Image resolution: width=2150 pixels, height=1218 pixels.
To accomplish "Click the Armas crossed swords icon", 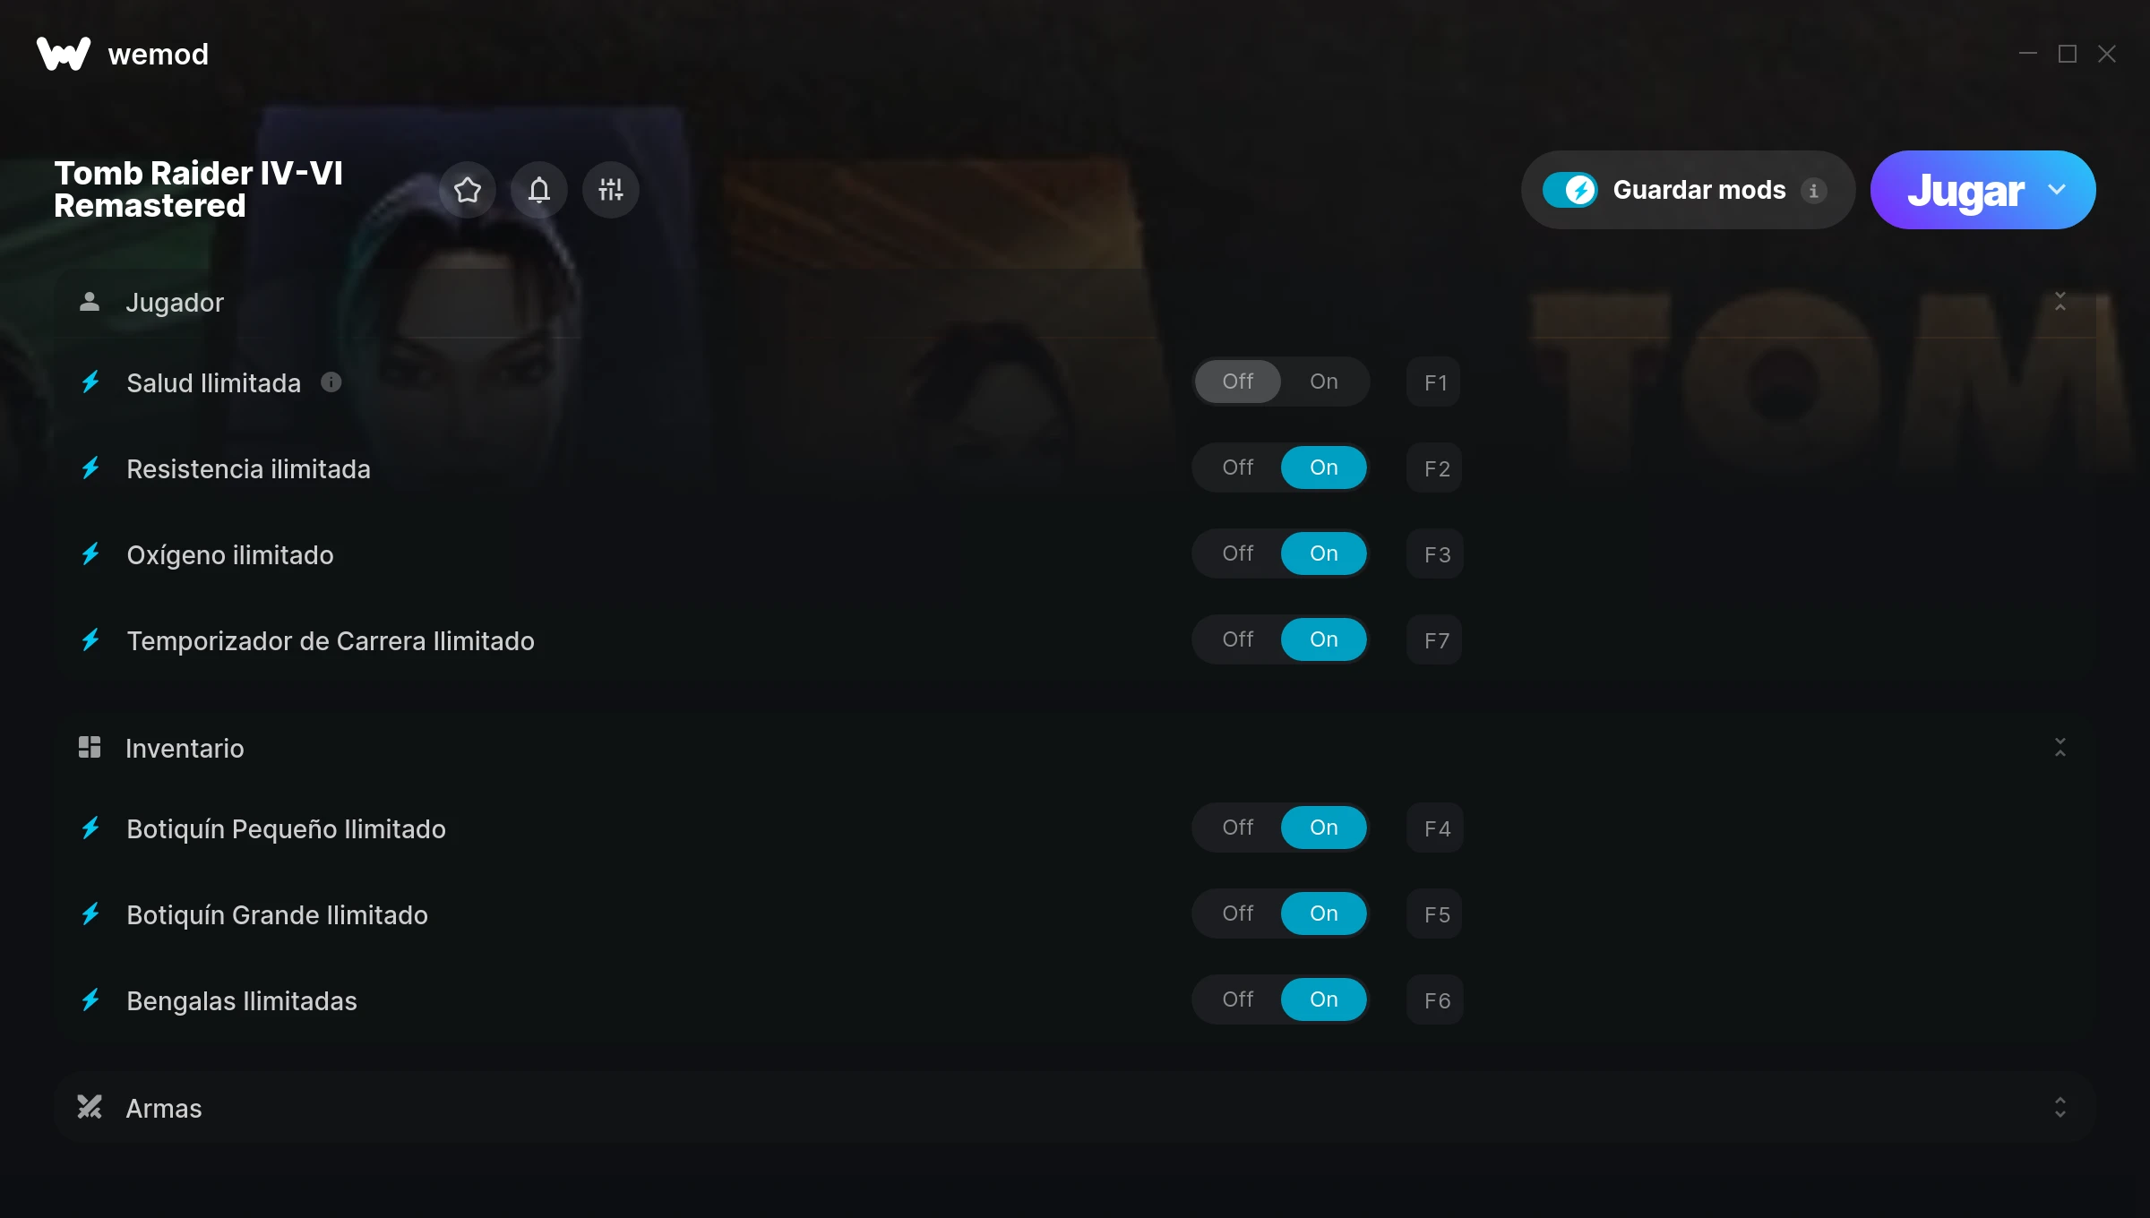I will [90, 1108].
